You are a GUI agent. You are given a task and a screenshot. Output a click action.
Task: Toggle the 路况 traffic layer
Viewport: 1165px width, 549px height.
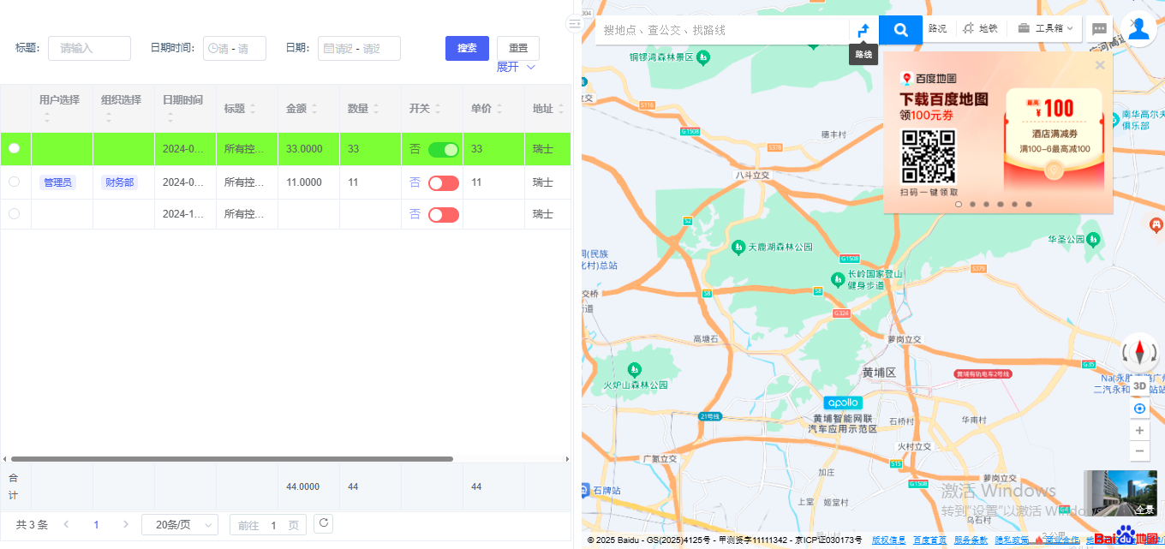tap(937, 28)
